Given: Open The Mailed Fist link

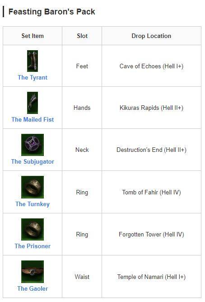Looking at the screenshot, I should tap(33, 119).
